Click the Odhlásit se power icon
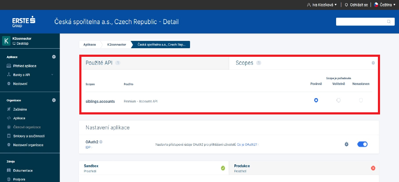This screenshot has height=182, width=399. coord(346,5)
